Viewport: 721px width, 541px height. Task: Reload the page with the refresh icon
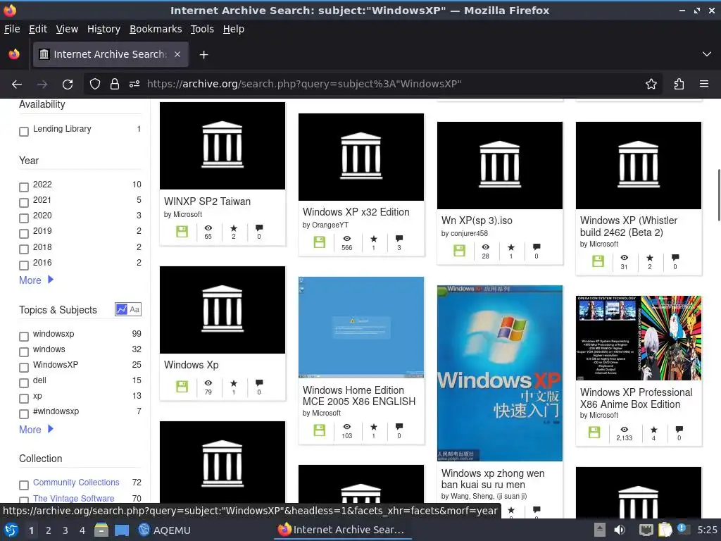click(68, 85)
